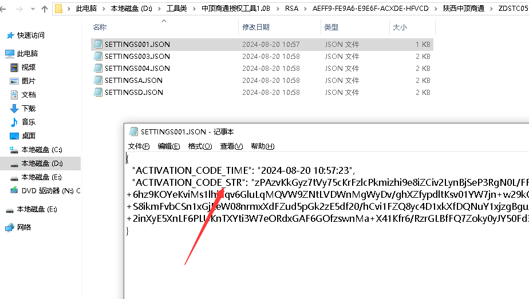The width and height of the screenshot is (529, 299).
Task: Expand the chevron after RSA in the address bar
Action: coord(306,9)
